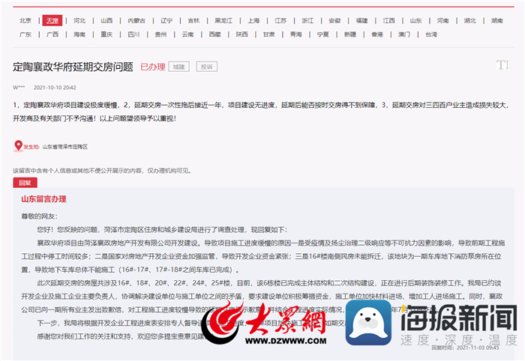Adjust text size with TI icon

502,65
